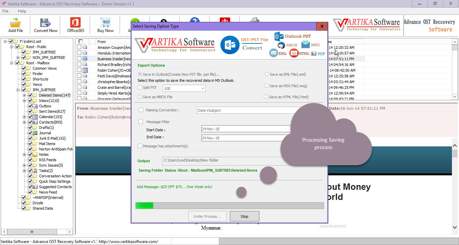Click the Output folder path field
The image size is (459, 245).
pos(226,161)
